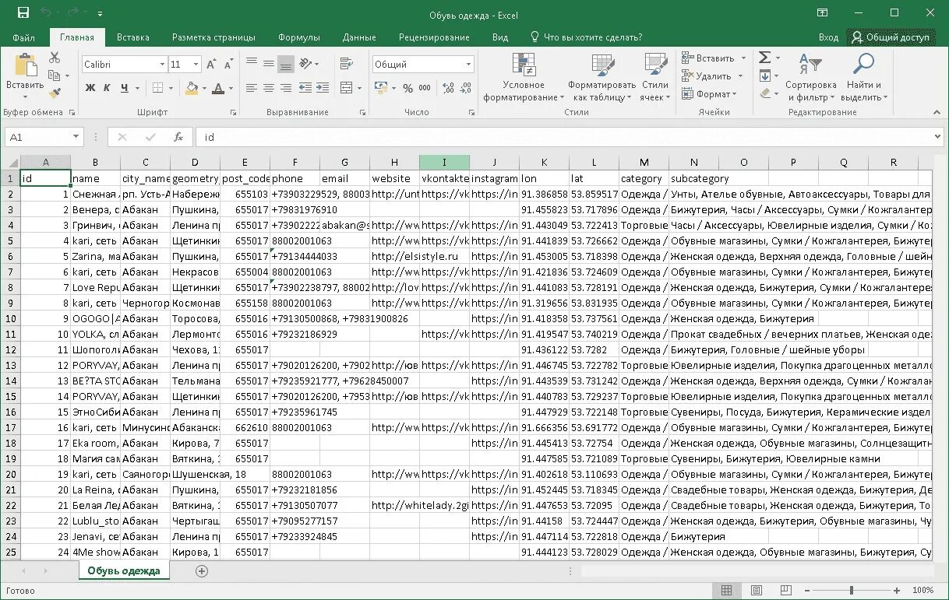Viewport: 949px width, 600px height.
Task: Toggle Italic (К) formatting
Action: pos(106,88)
